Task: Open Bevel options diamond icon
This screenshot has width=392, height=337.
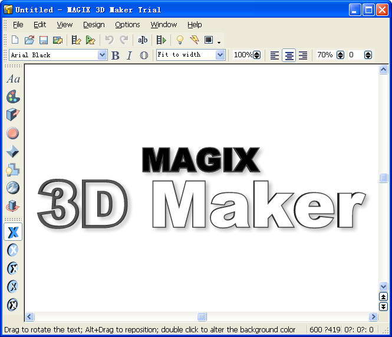Action: tap(13, 152)
